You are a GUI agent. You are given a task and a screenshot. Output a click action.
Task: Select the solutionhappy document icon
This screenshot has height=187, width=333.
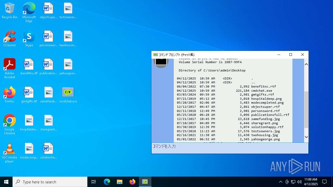[x=48, y=151]
